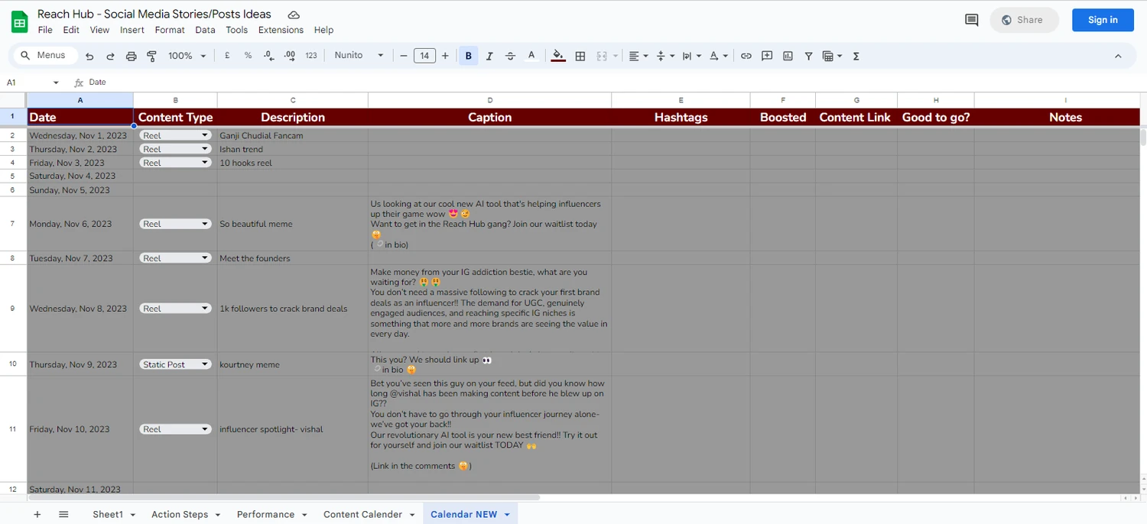Redo the last action

[110, 56]
